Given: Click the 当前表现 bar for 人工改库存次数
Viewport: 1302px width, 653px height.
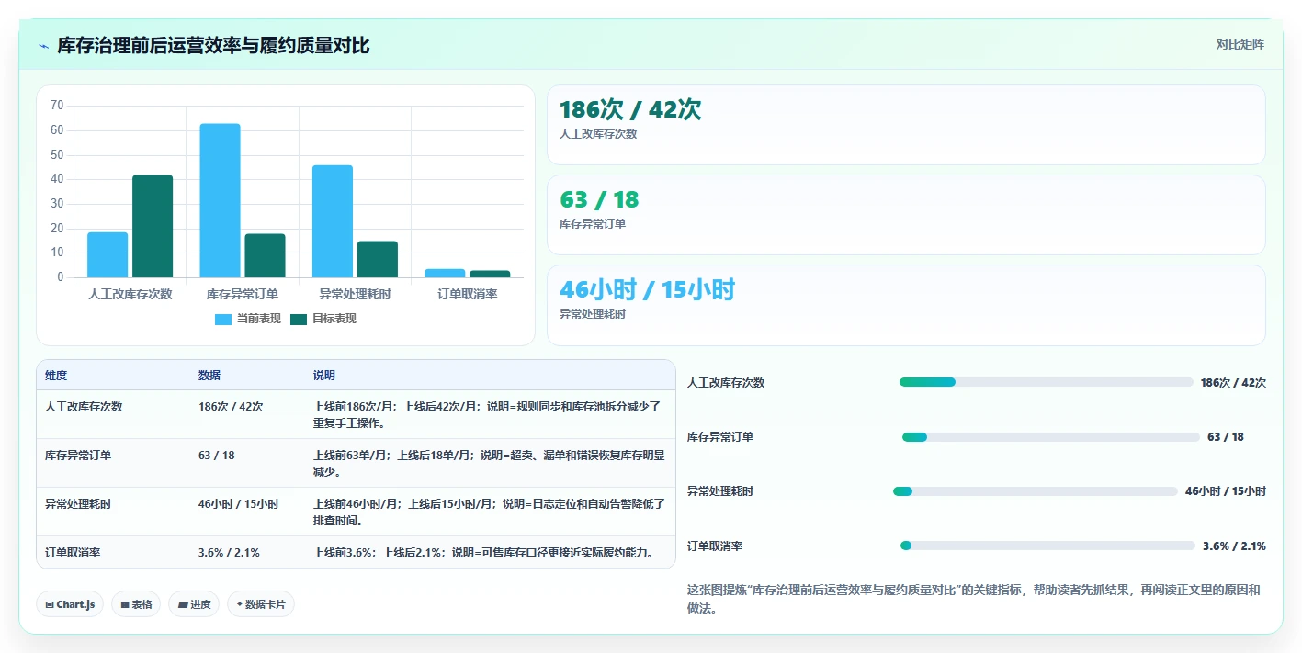Looking at the screenshot, I should coord(108,254).
